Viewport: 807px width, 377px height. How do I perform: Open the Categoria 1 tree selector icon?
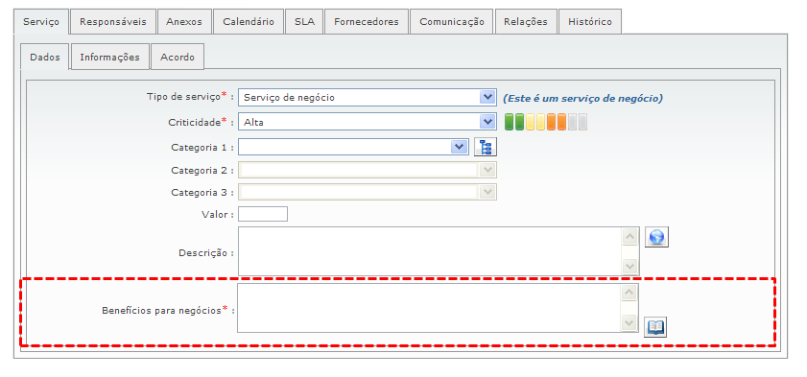click(x=486, y=147)
